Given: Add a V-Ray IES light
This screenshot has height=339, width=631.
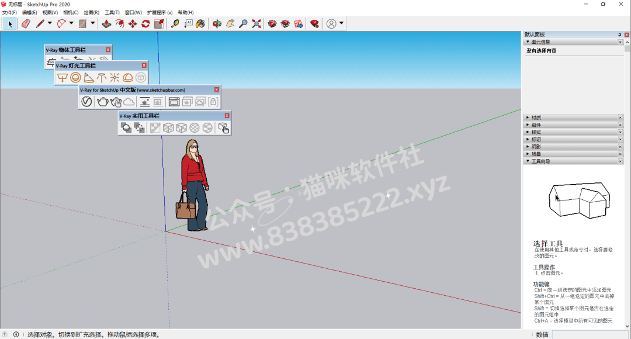Looking at the screenshot, I should coord(102,77).
